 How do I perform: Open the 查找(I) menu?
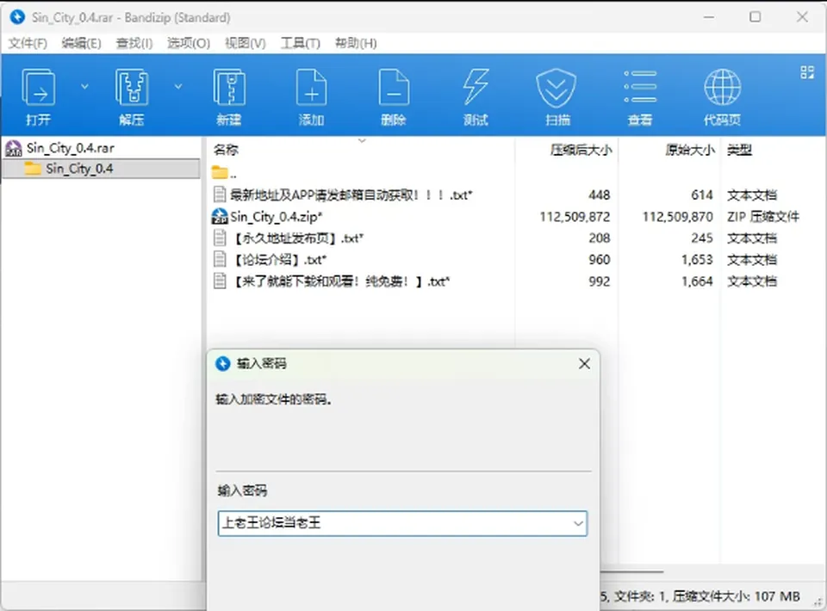point(134,43)
